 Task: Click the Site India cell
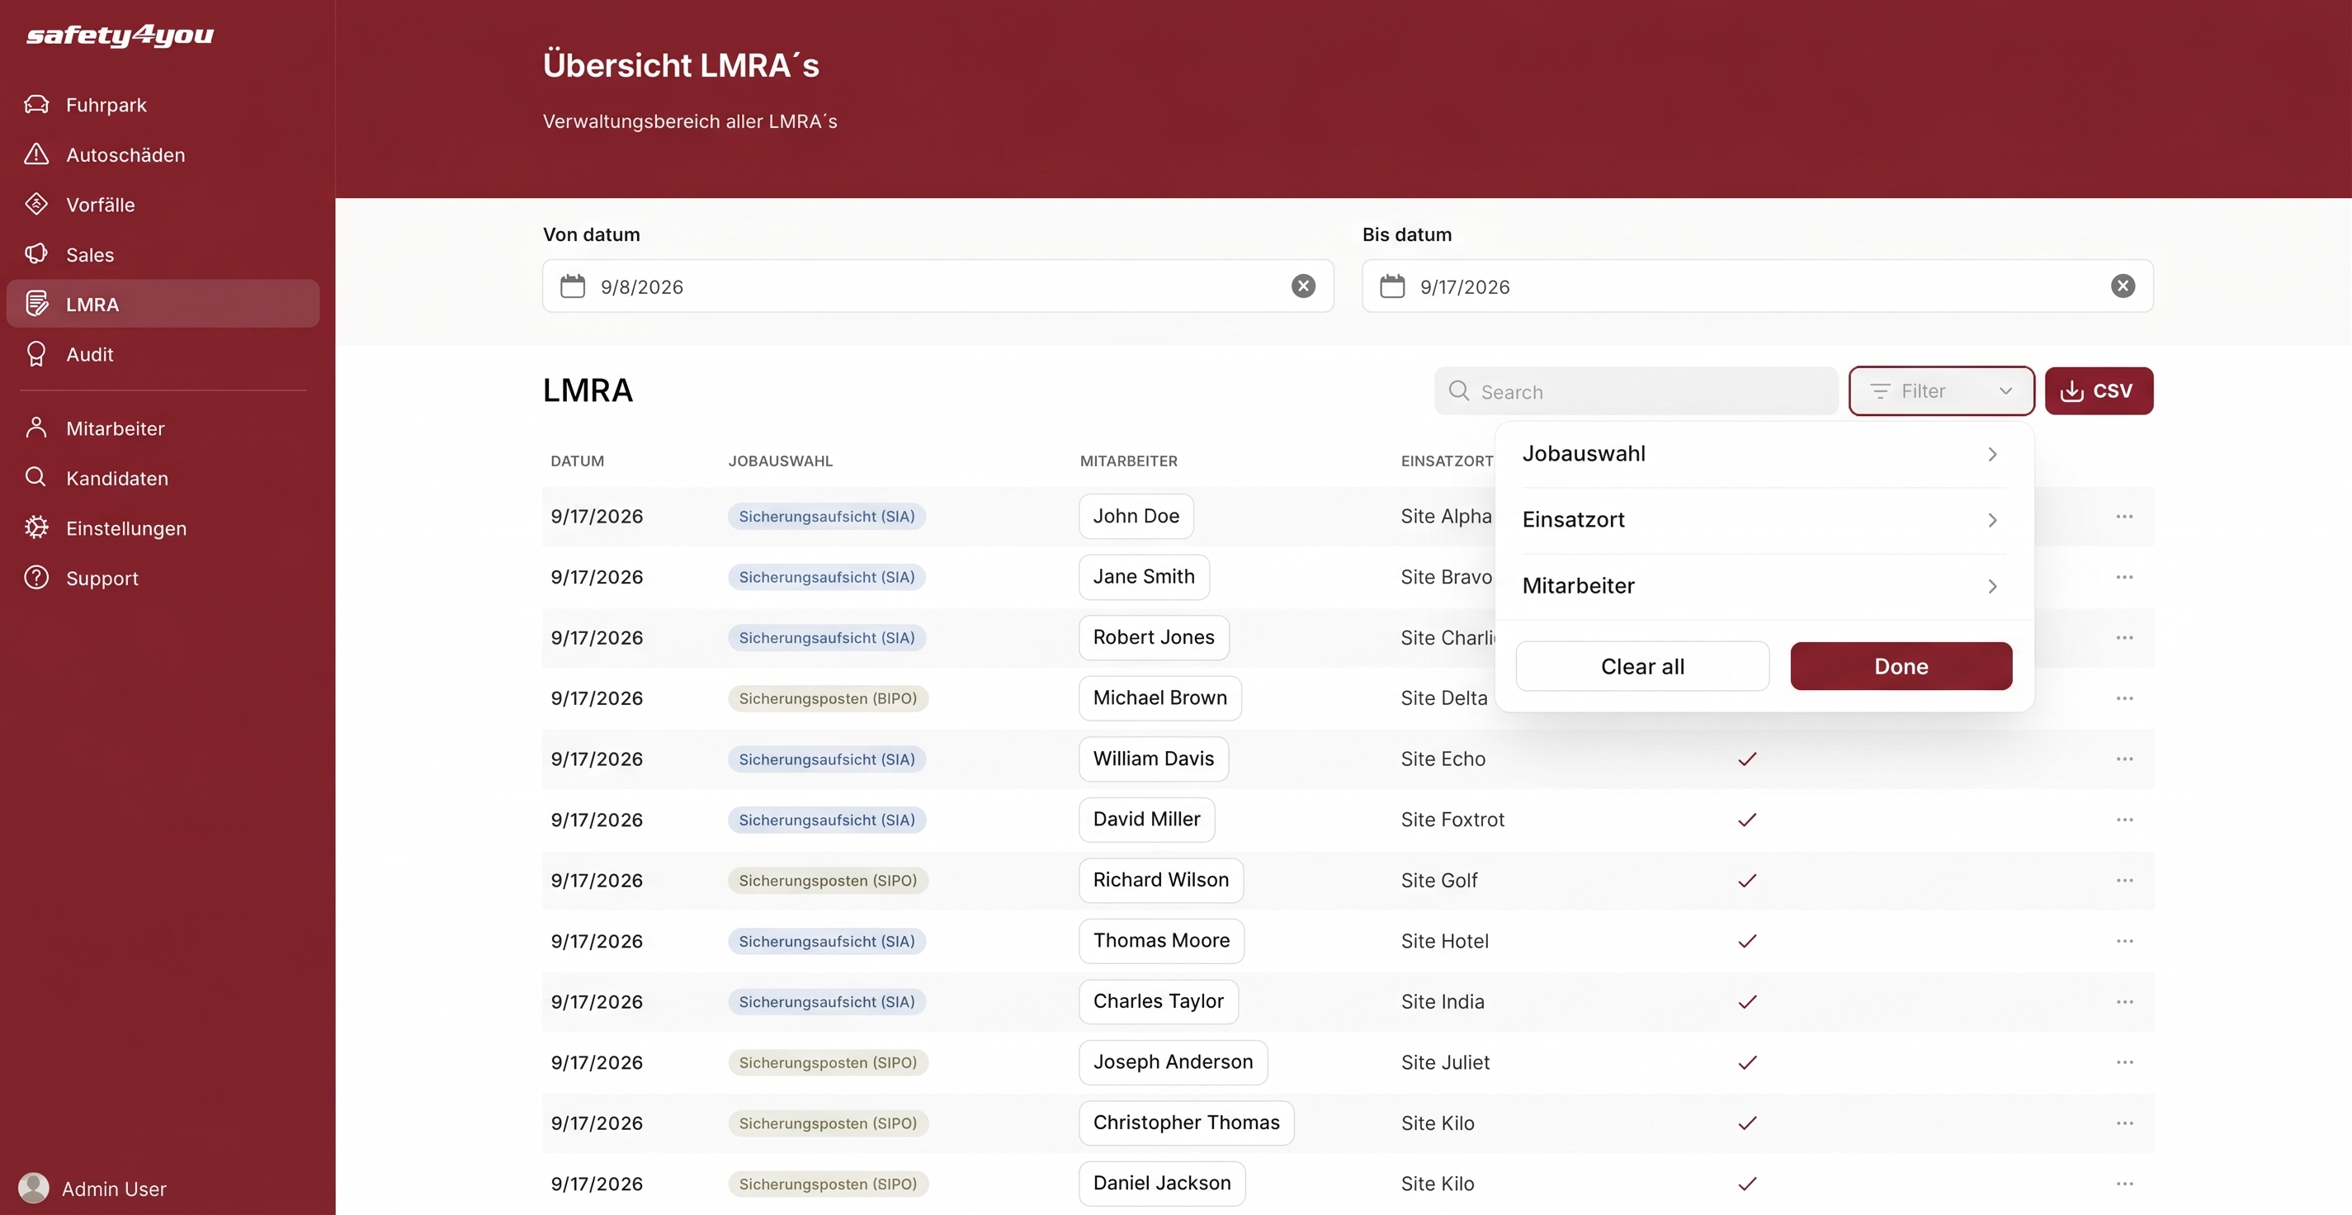tap(1443, 1001)
